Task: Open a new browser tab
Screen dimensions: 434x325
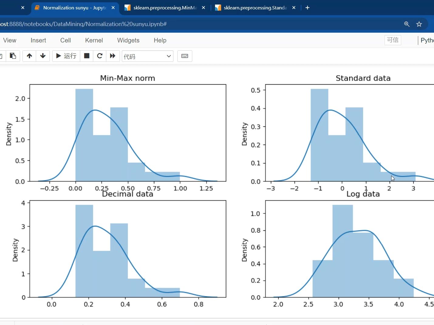Action: click(307, 8)
